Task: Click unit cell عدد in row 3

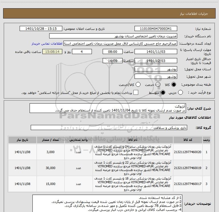Action: [x=78, y=184]
